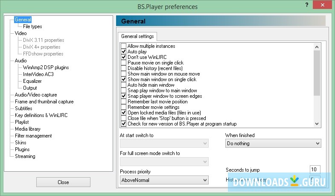The image size is (335, 196).
Task: Enable Close file when 'Stop' button is pressed
Action: coord(123,118)
